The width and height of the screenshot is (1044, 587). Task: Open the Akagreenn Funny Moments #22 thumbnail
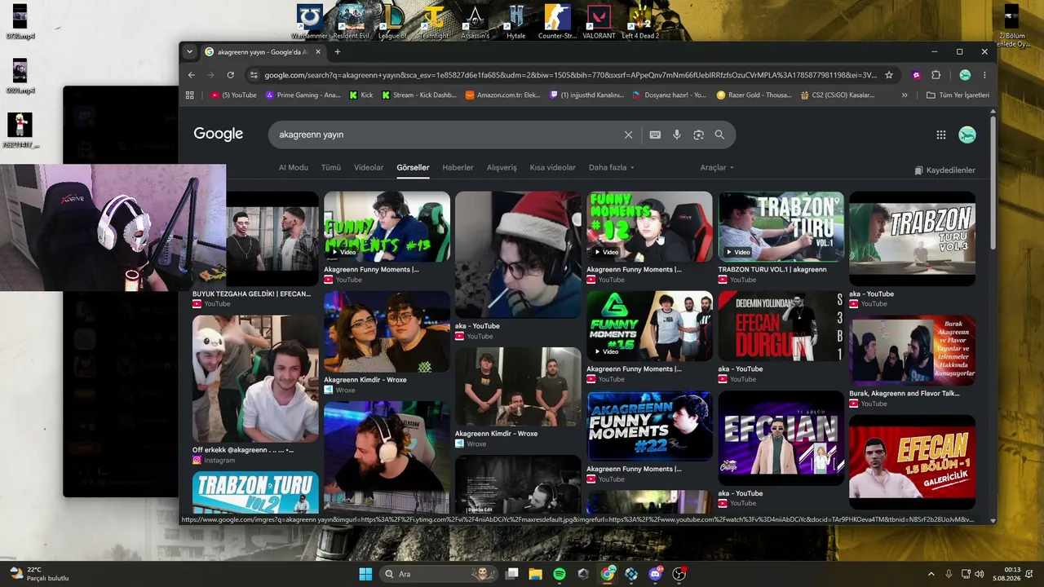649,426
